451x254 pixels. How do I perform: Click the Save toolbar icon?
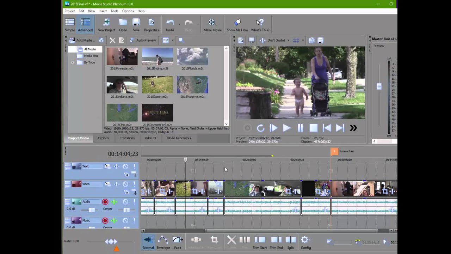point(136,23)
